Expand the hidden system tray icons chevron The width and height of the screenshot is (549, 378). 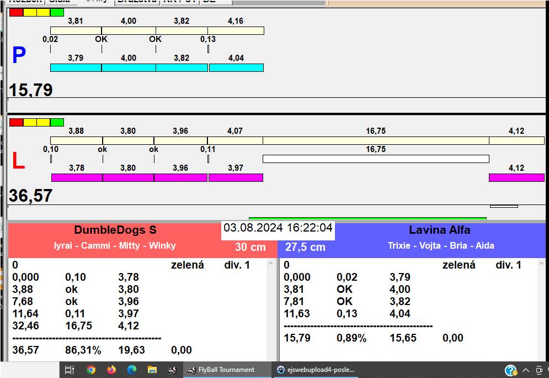525,370
